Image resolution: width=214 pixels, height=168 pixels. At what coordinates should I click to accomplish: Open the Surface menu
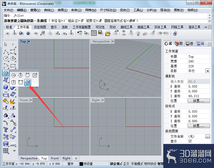[63, 10]
